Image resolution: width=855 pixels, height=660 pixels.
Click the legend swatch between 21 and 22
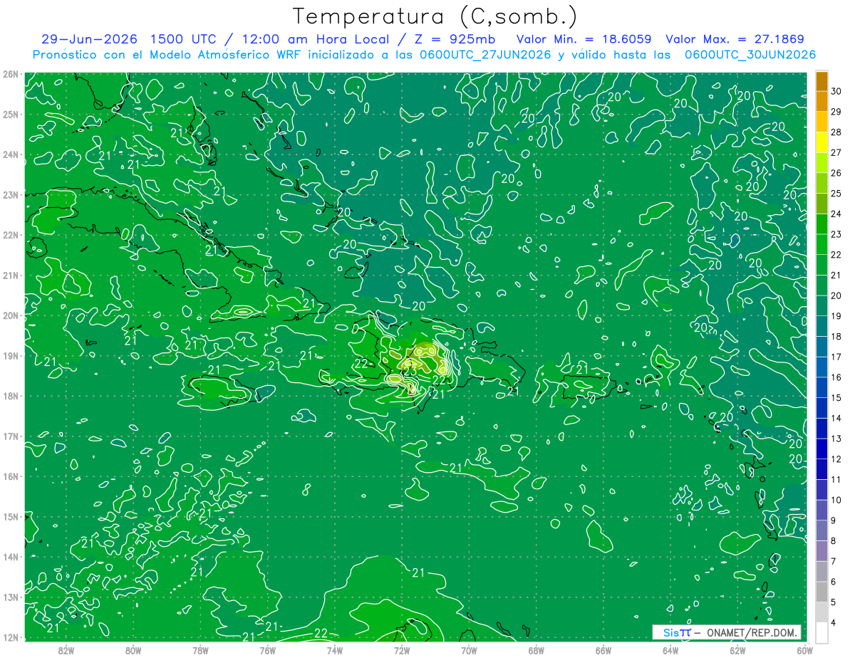[x=822, y=265]
